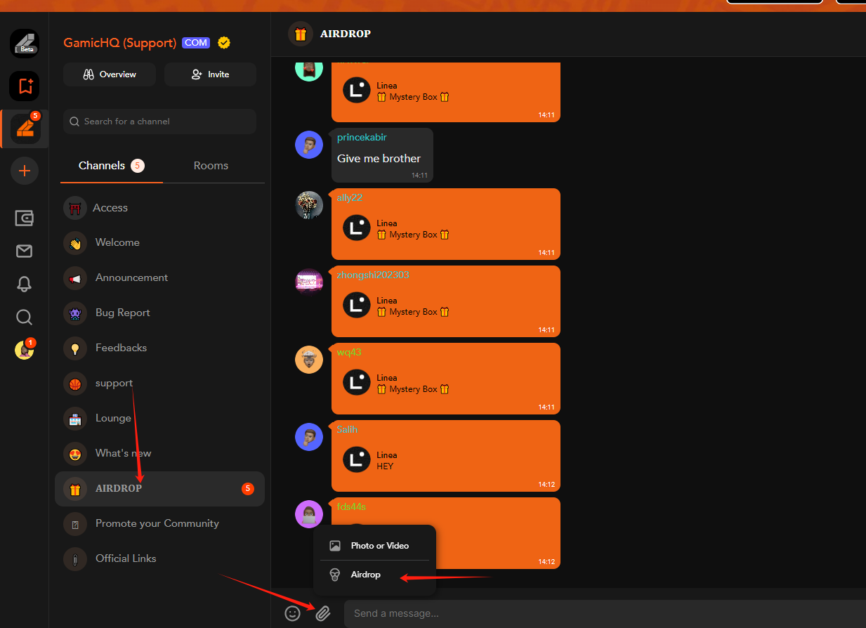This screenshot has height=628, width=866.
Task: Select the AIRDROP channel
Action: (x=159, y=488)
